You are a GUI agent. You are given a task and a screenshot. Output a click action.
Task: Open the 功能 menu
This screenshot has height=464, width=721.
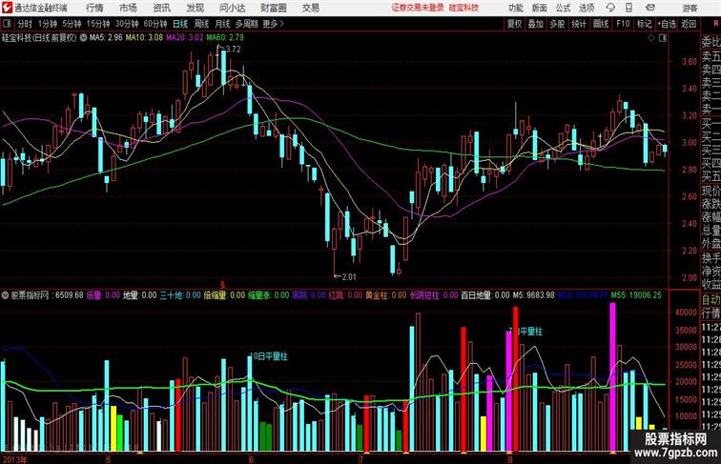(x=515, y=8)
